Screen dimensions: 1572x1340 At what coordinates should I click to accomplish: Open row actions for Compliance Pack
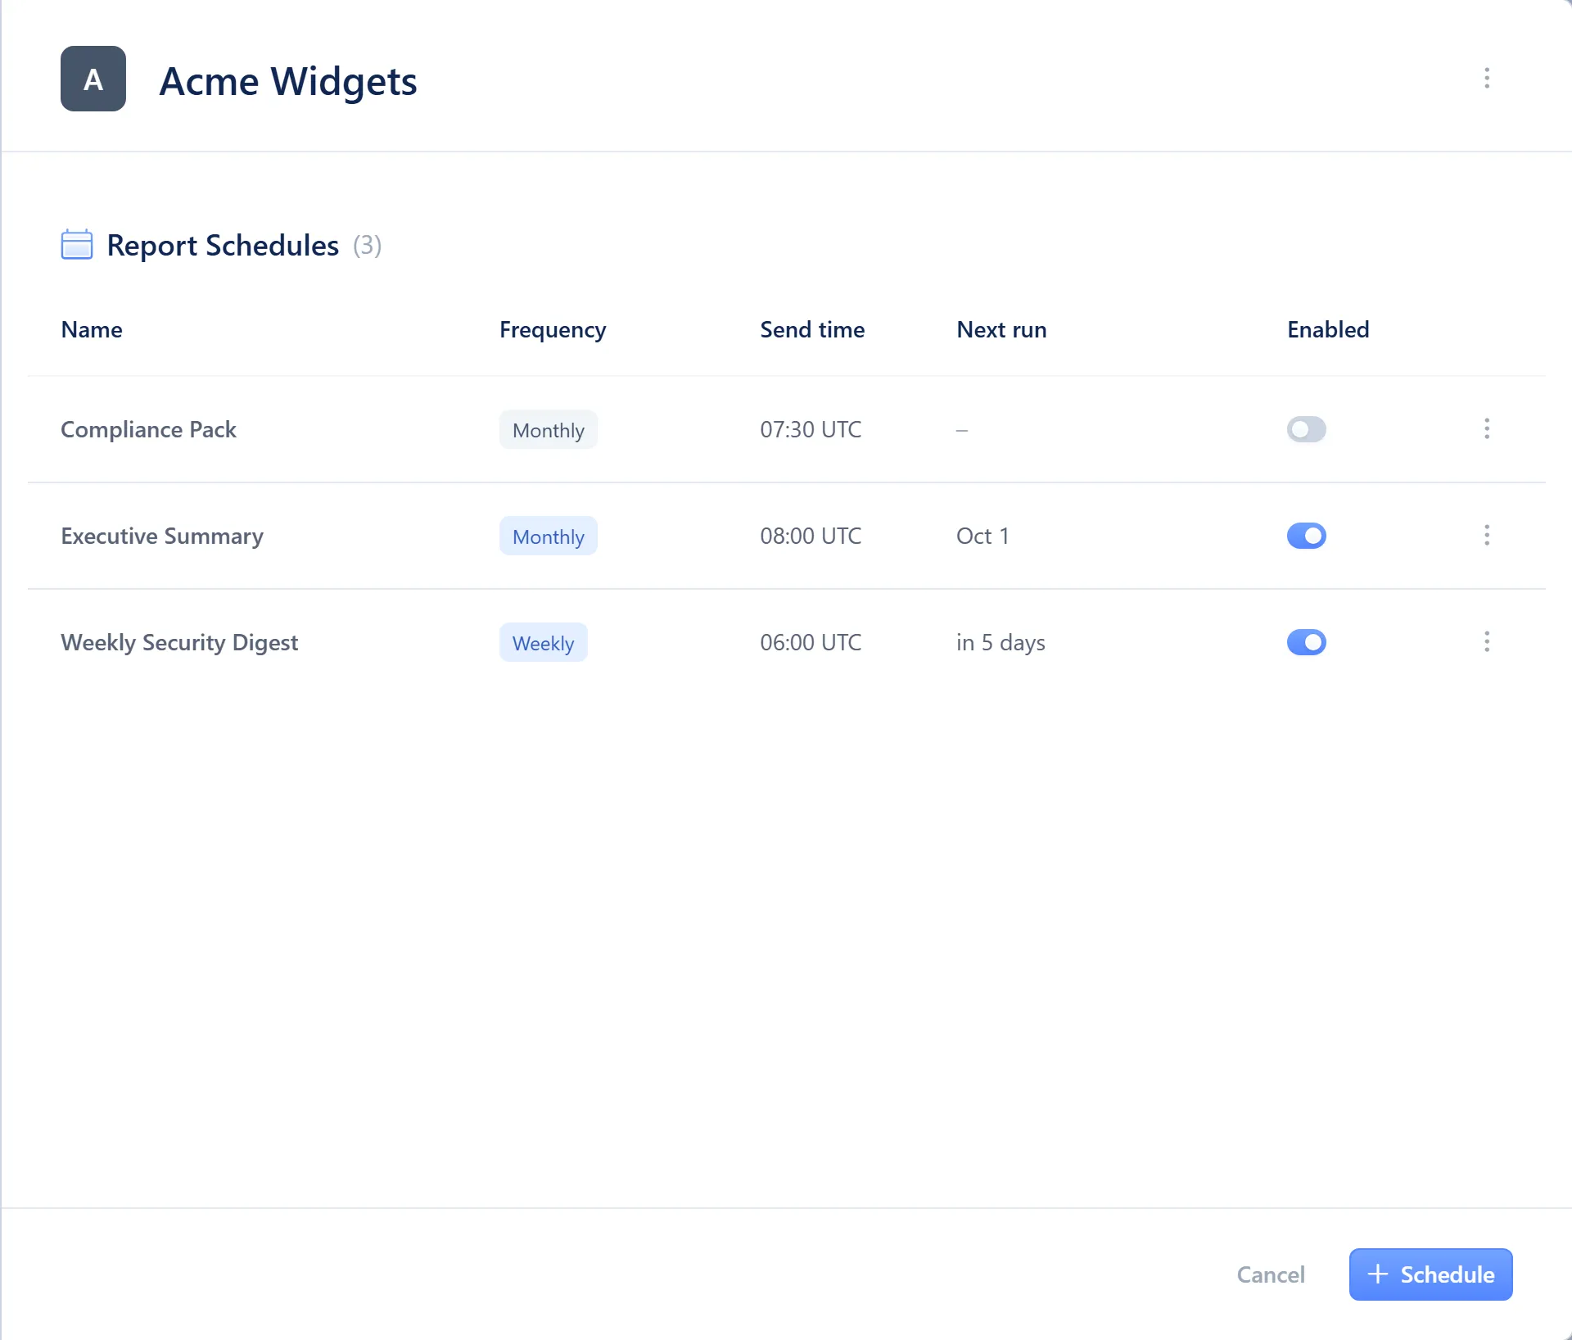(1487, 429)
